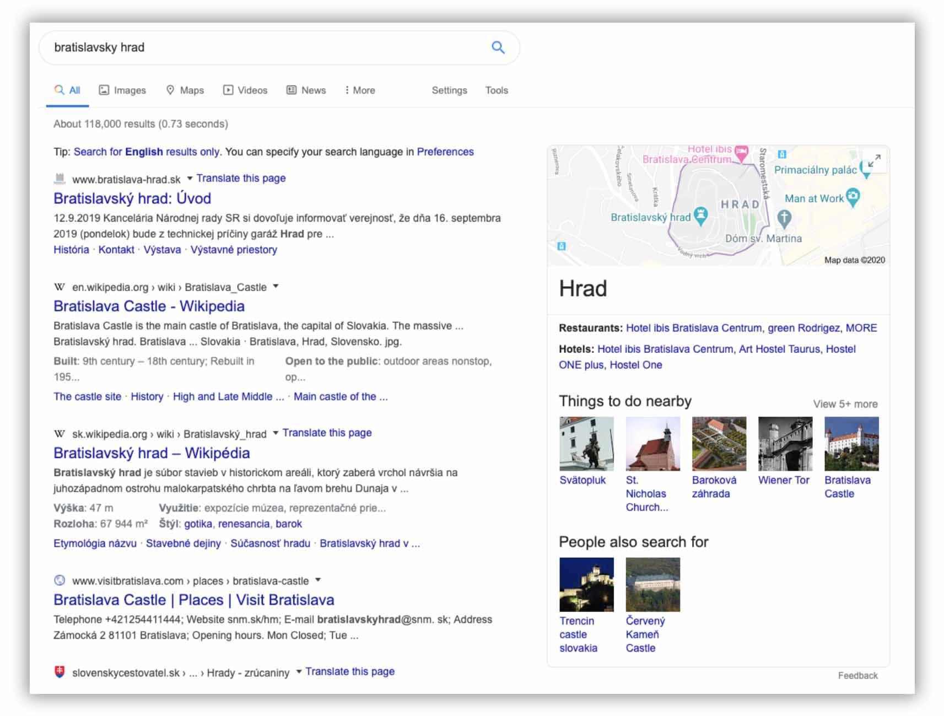Click the Hotel ibis map marker
The height and width of the screenshot is (716, 944).
742,153
